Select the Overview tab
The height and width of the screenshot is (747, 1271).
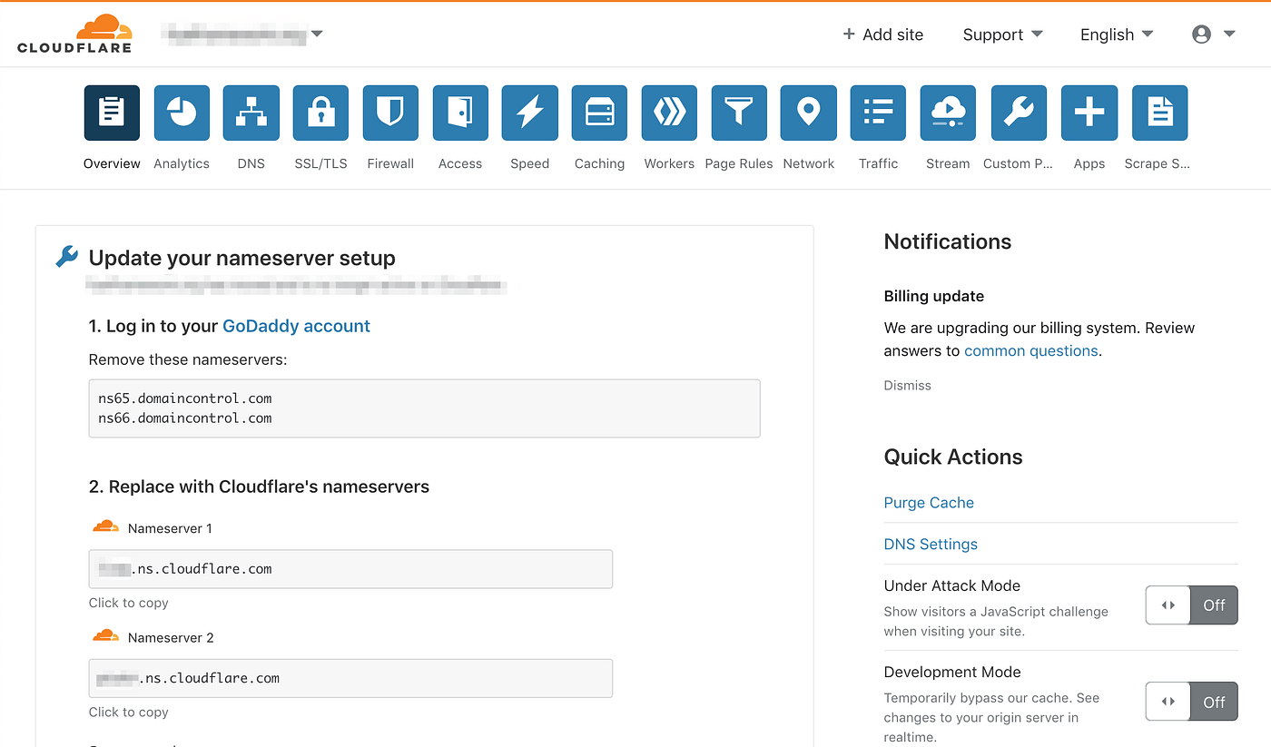coord(112,128)
